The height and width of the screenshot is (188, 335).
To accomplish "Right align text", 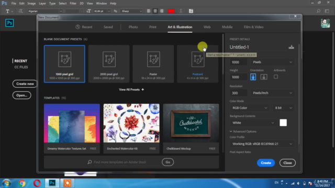I will 162,11.
